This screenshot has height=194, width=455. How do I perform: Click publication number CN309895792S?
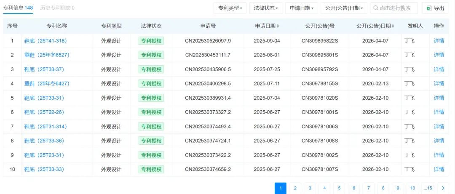(x=320, y=69)
